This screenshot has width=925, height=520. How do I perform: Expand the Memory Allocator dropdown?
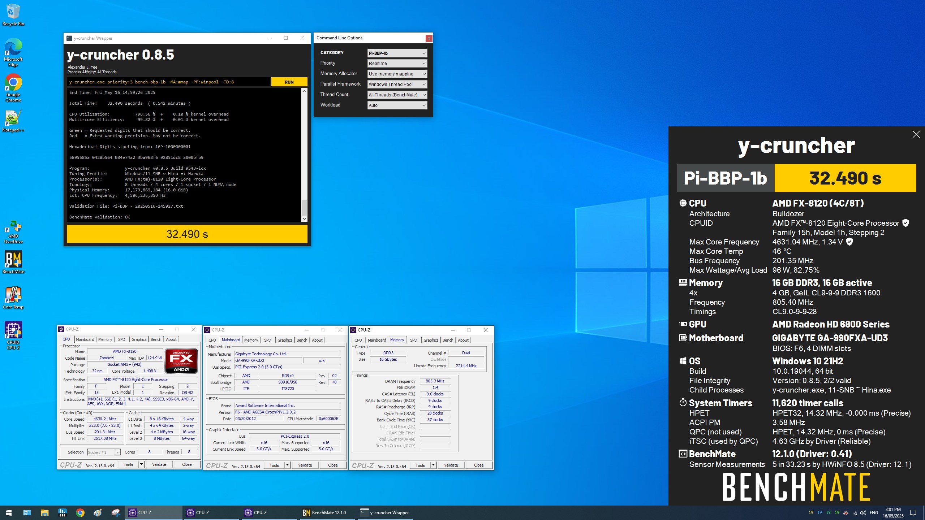[x=397, y=74]
